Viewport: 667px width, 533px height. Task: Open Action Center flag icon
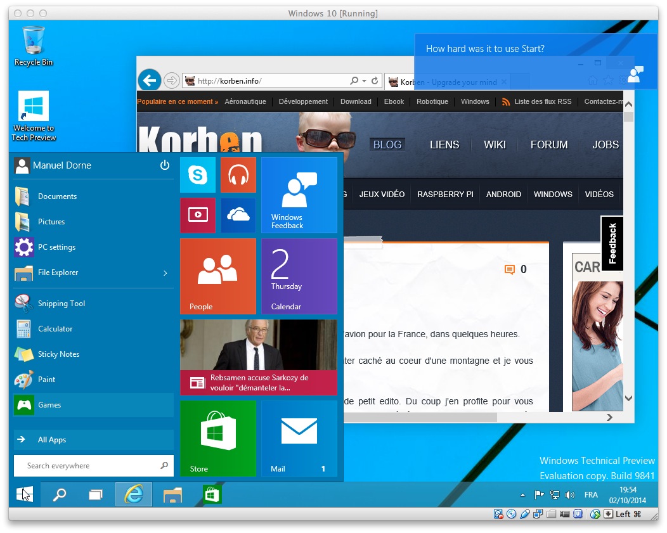coord(539,495)
